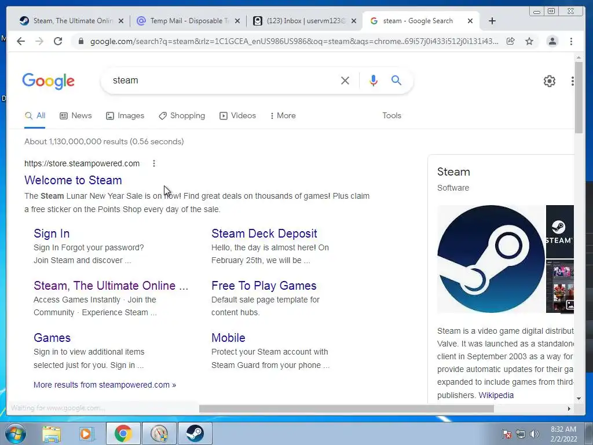Reload the current Google page
This screenshot has height=445, width=593.
[x=58, y=41]
